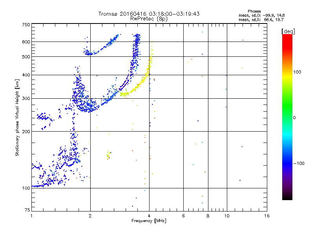This screenshot has width=314, height=235.
Task: Click the colorbar '0' tick label
Action: (294, 118)
